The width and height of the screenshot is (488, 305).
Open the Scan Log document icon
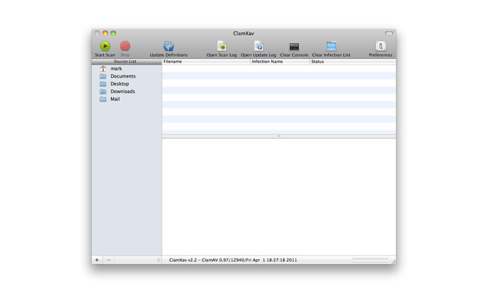click(222, 46)
